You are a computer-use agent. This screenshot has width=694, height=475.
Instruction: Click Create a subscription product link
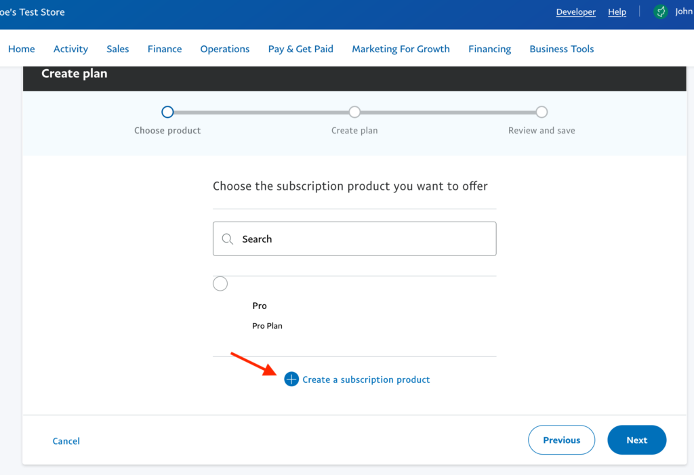366,379
